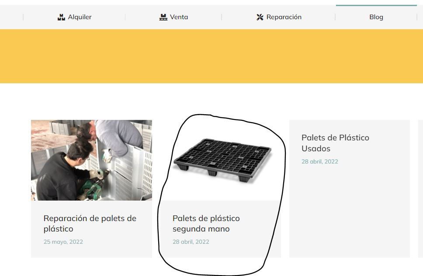Click '28 abril, 2022' under Plástico Usados
This screenshot has width=423, height=276.
pos(320,162)
